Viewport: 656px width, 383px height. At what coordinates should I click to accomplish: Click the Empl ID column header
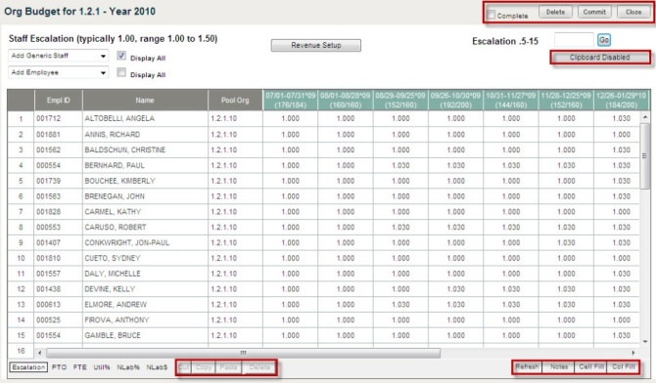(58, 101)
